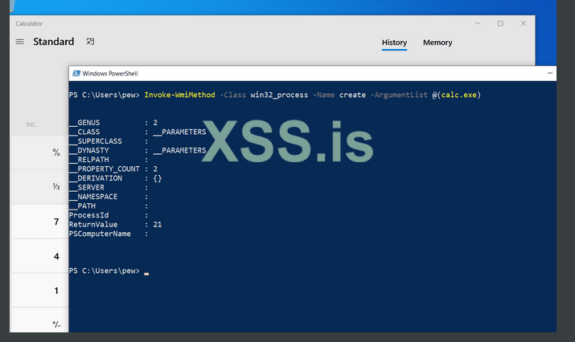Minimize the Windows PowerShell window
Image resolution: width=575 pixels, height=342 pixels.
tap(550, 73)
